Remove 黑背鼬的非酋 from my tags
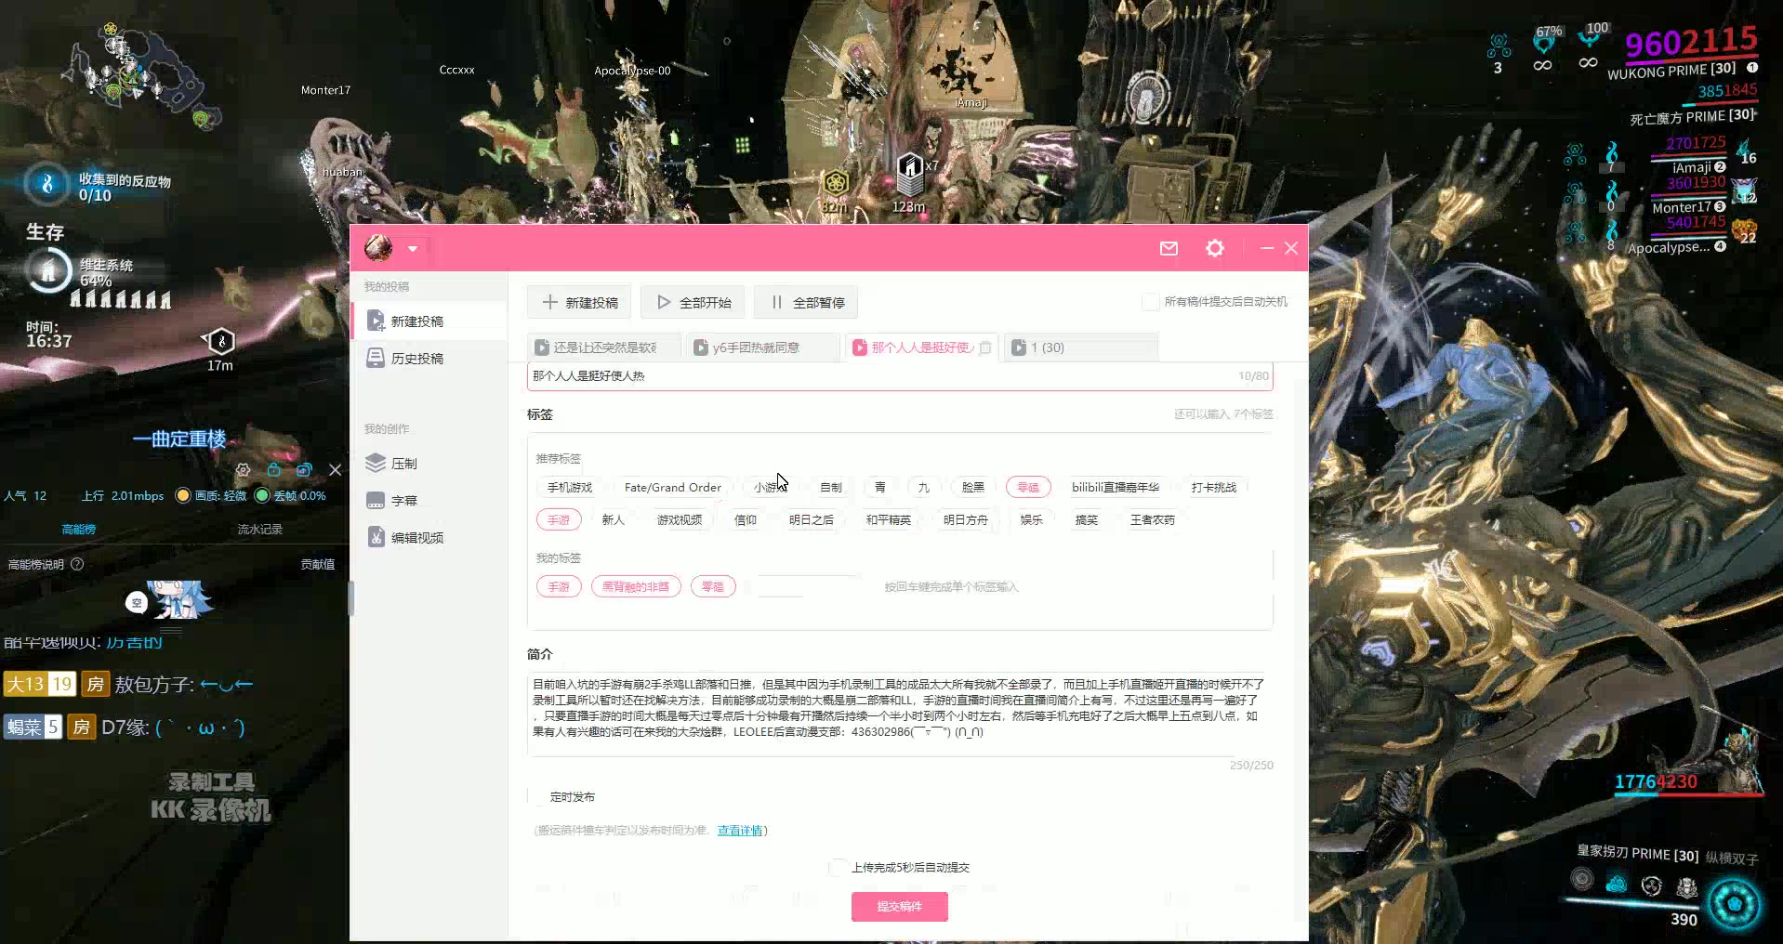The height and width of the screenshot is (944, 1783). [636, 587]
